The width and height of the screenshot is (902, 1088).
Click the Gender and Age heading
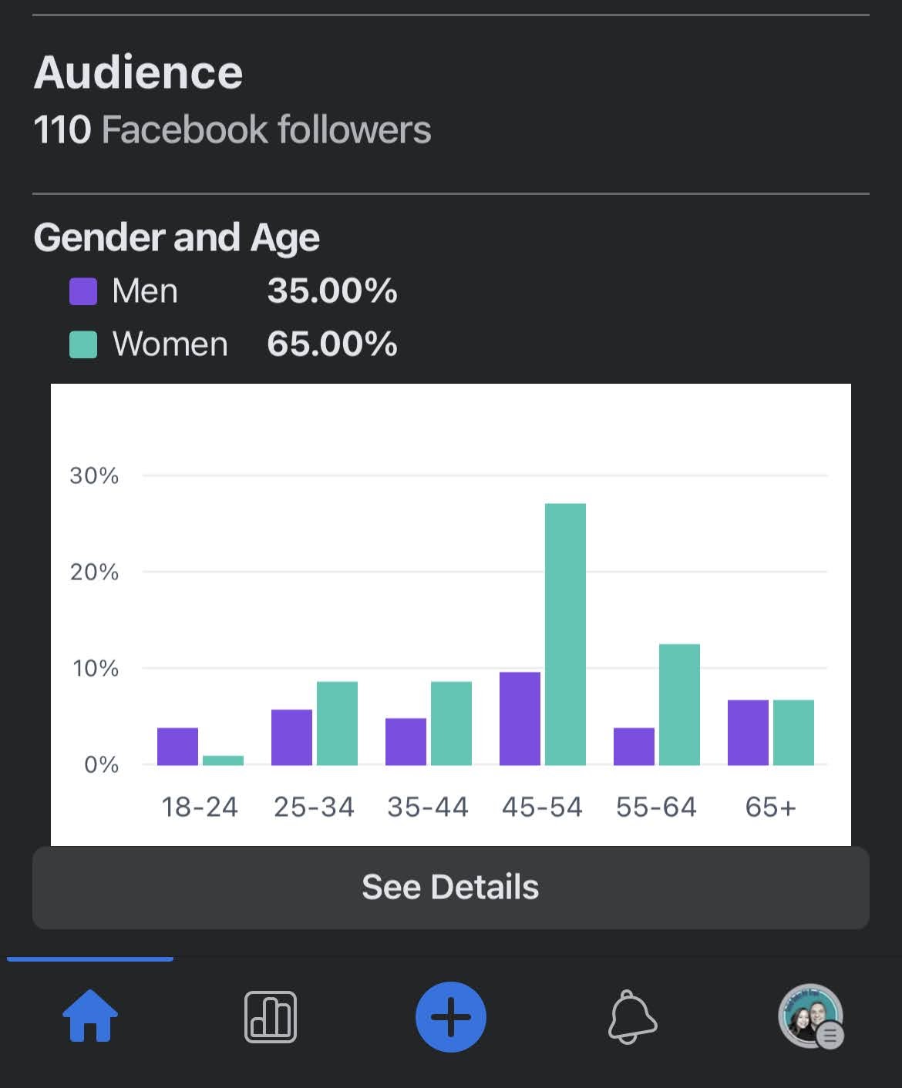(177, 237)
